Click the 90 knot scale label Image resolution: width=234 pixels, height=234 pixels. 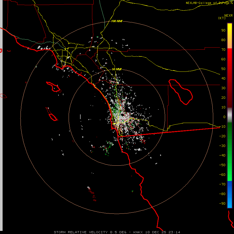[223, 30]
